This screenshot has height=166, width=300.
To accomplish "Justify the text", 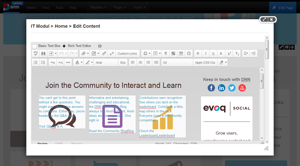I will (x=156, y=62).
